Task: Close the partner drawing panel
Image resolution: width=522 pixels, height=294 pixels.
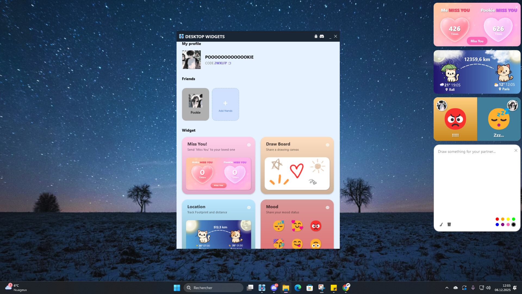Action: tap(516, 150)
